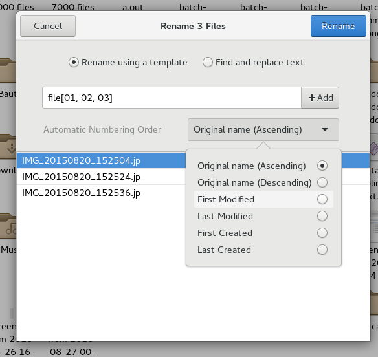Click the Downloads folder icon behind dialog
Viewport: 378px width, 357px height.
coord(8,147)
